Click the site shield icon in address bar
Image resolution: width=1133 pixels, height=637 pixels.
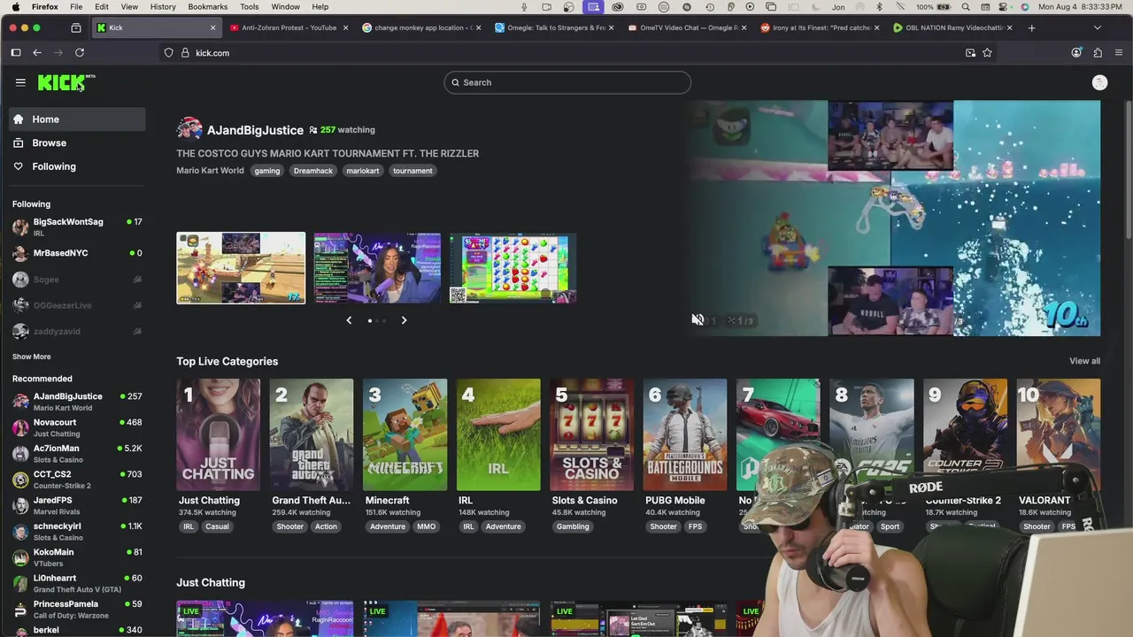coord(168,52)
